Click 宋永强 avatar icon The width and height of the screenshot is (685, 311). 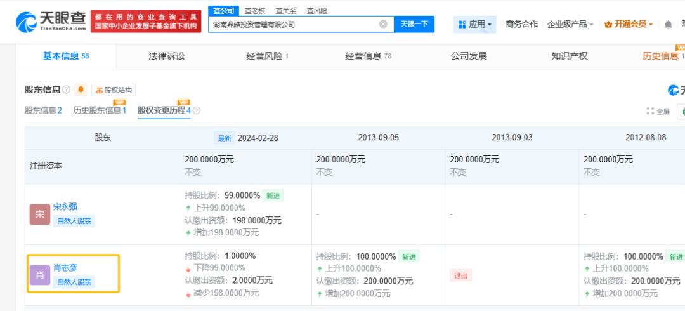point(40,215)
